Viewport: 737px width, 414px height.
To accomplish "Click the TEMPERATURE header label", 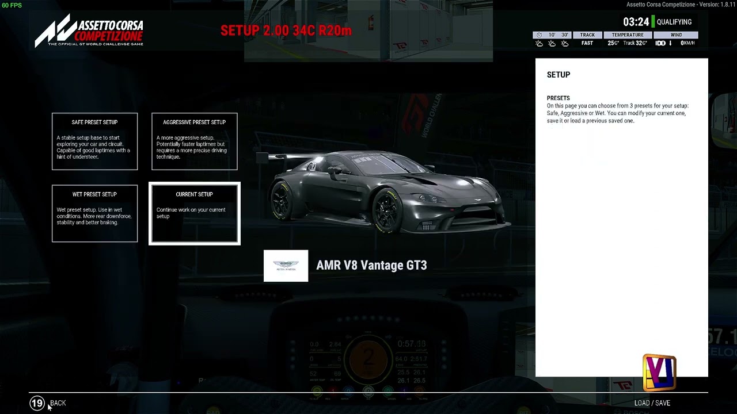I will pos(628,35).
